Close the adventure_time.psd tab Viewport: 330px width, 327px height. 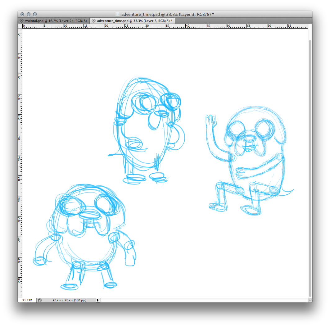pyautogui.click(x=93, y=21)
